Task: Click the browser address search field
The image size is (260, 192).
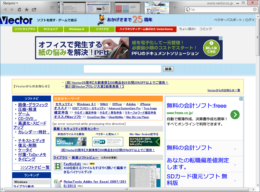Action: pos(221,10)
